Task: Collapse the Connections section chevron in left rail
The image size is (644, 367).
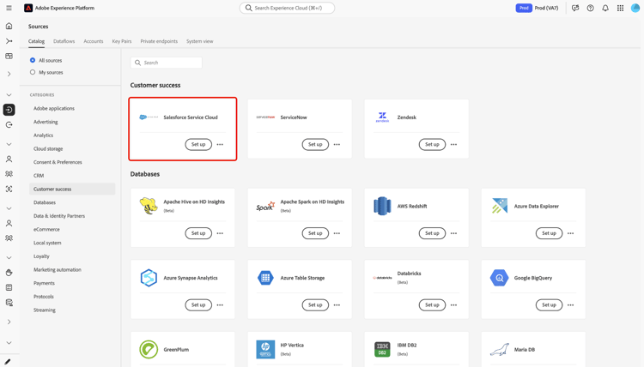Action: pyautogui.click(x=9, y=95)
